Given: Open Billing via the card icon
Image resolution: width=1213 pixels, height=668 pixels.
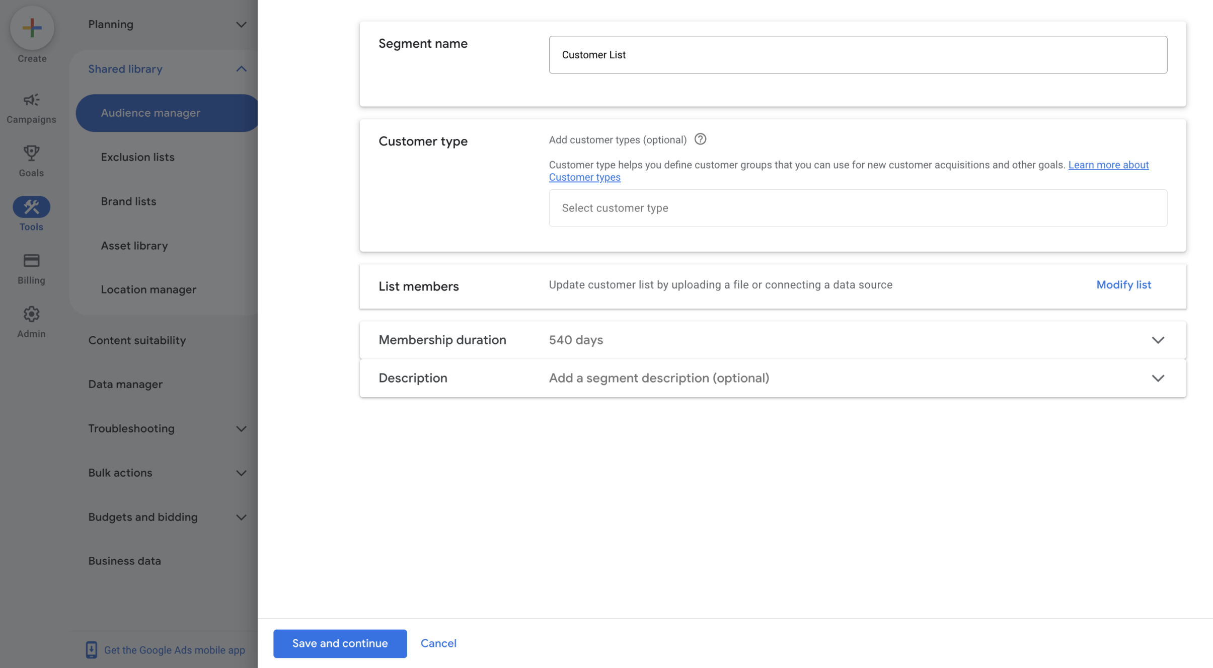Looking at the screenshot, I should pos(31,260).
